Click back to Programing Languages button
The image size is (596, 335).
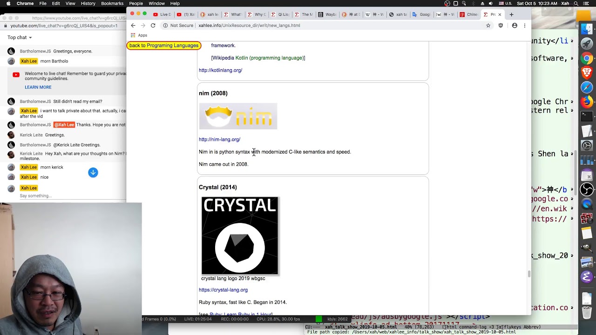[164, 46]
